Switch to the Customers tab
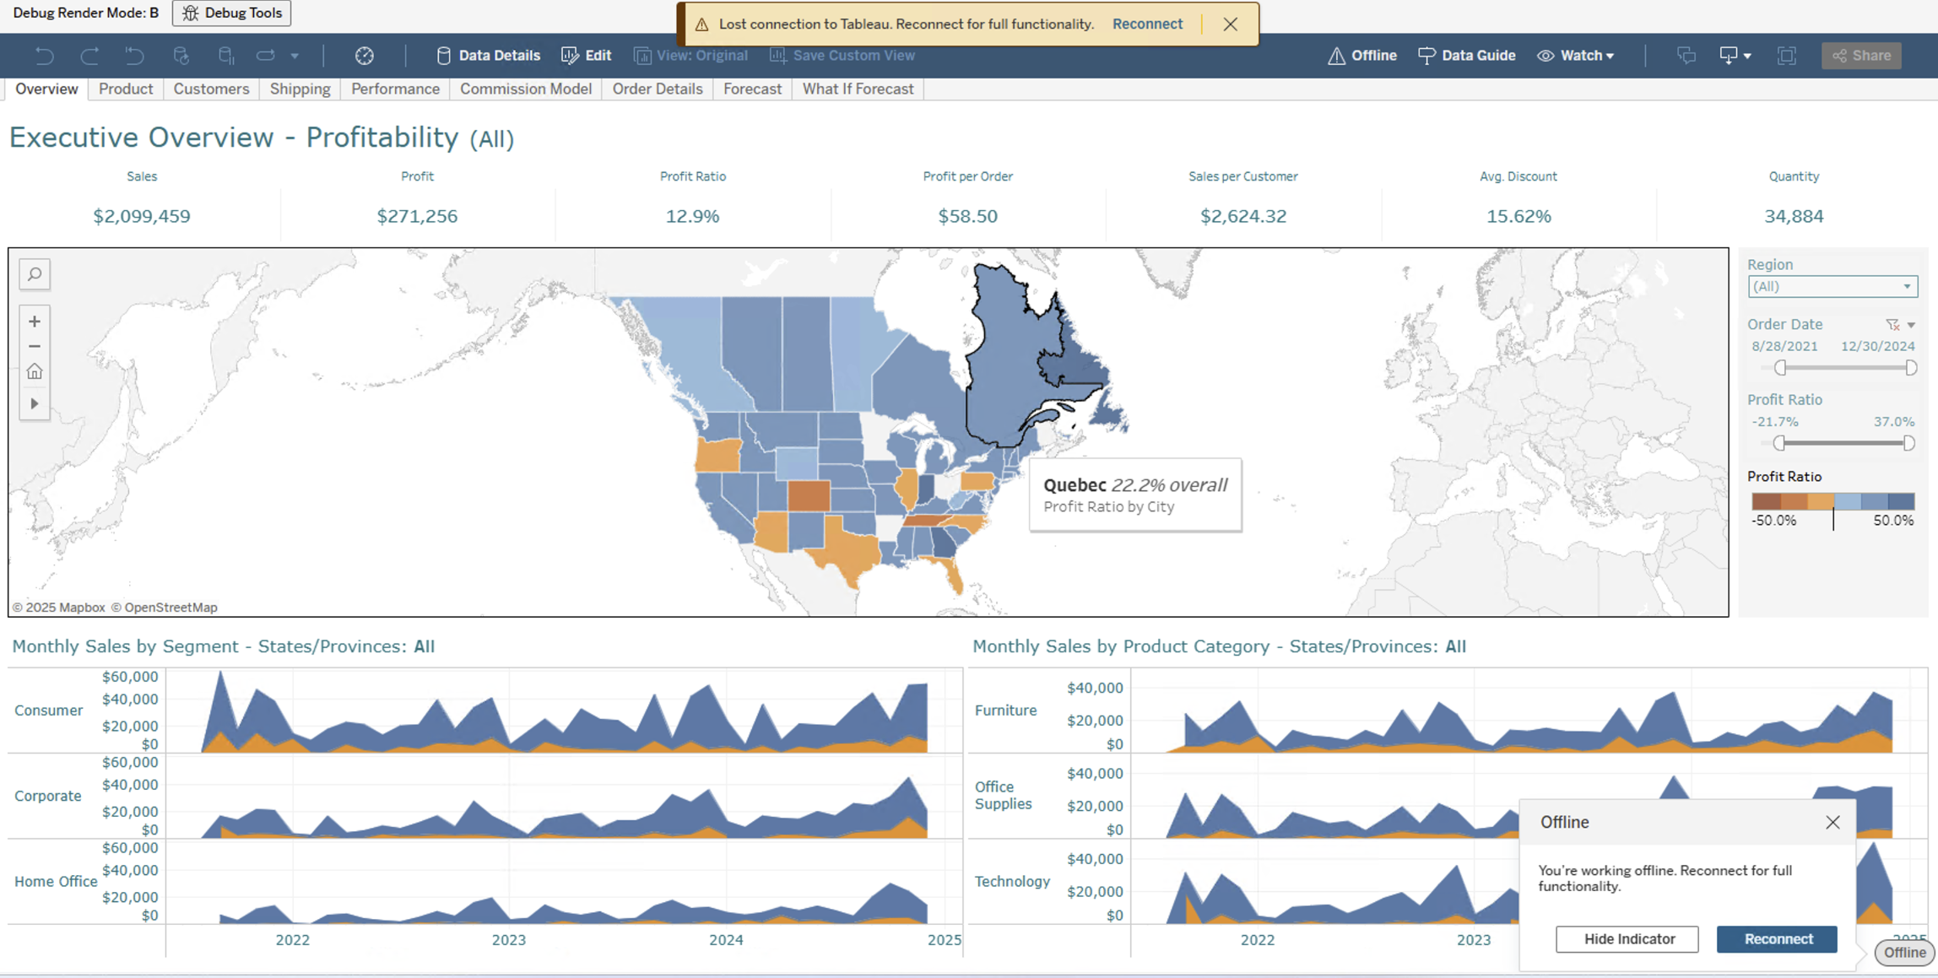 [x=211, y=89]
